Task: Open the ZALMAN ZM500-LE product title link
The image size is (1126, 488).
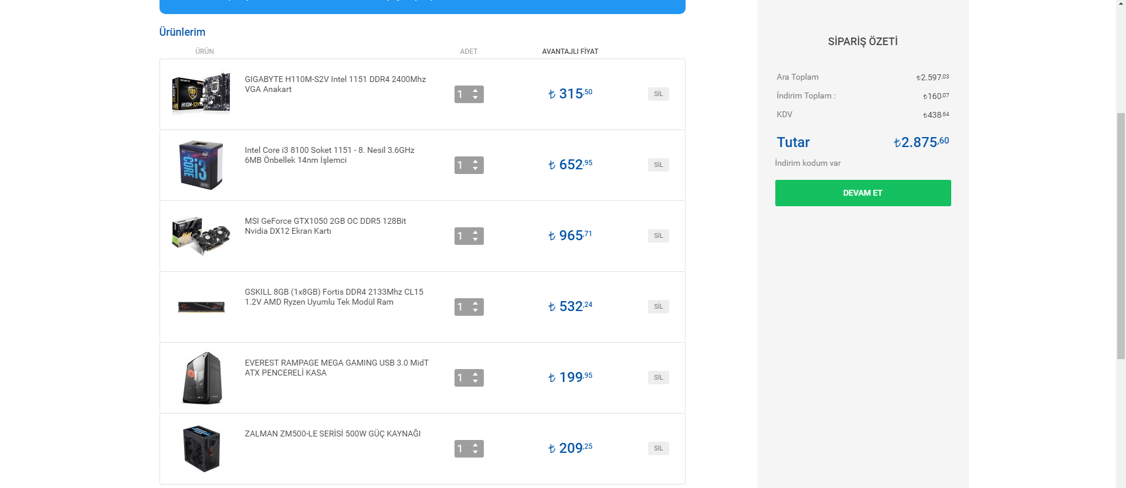Action: click(x=333, y=434)
